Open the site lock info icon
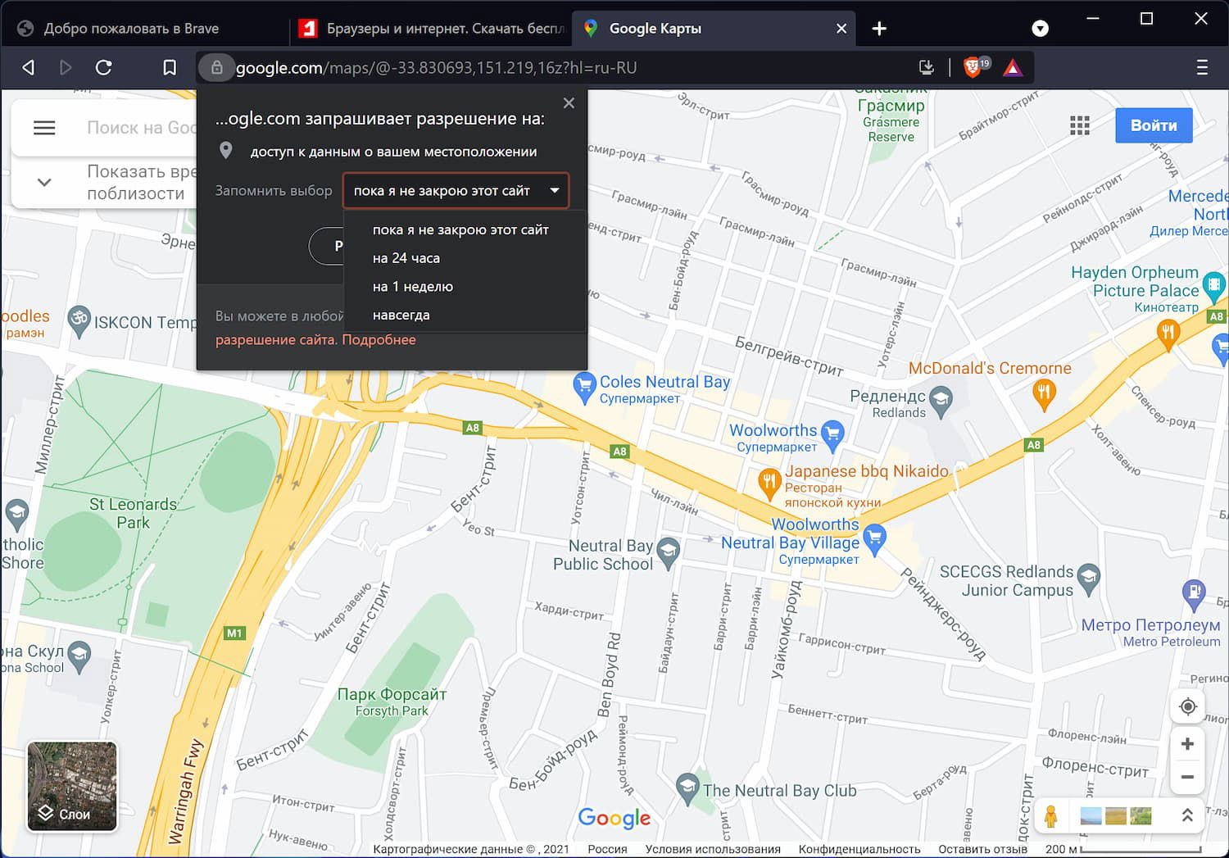Image resolution: width=1229 pixels, height=858 pixels. click(216, 68)
